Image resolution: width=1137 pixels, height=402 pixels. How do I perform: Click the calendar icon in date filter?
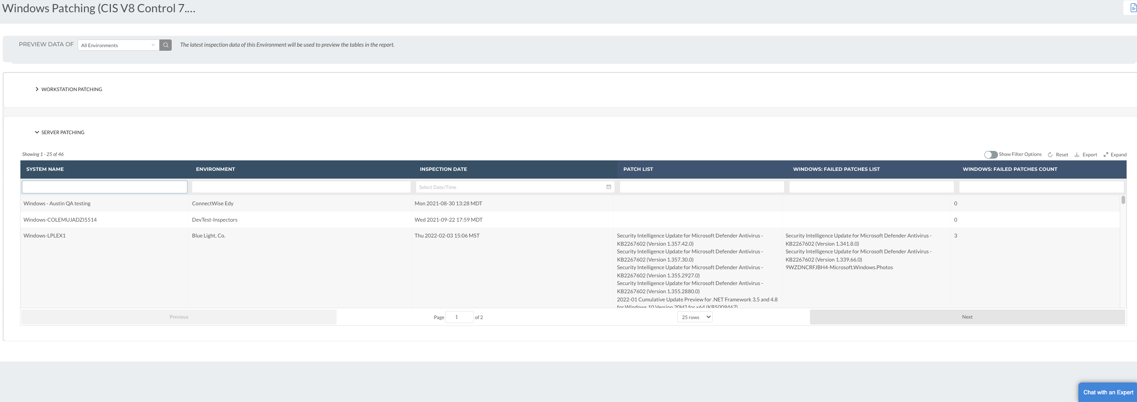click(609, 187)
